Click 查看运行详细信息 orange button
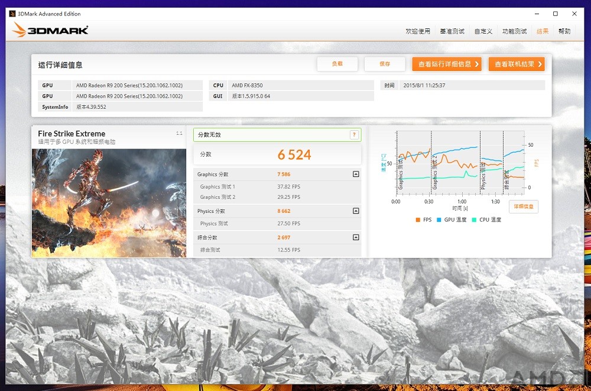Image resolution: width=591 pixels, height=391 pixels. pyautogui.click(x=447, y=64)
